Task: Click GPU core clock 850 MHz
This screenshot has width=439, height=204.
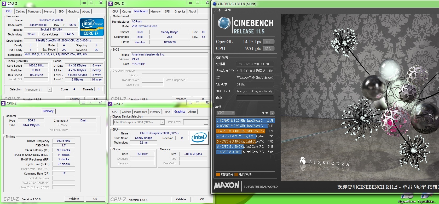Action: 142,154
